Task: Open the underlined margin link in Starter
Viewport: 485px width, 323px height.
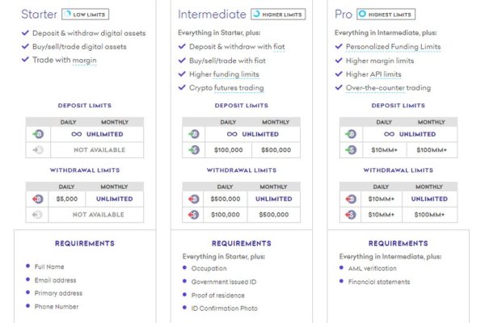Action: point(83,61)
